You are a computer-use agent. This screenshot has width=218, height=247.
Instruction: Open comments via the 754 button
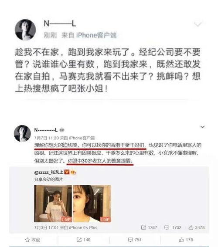tap(135, 240)
